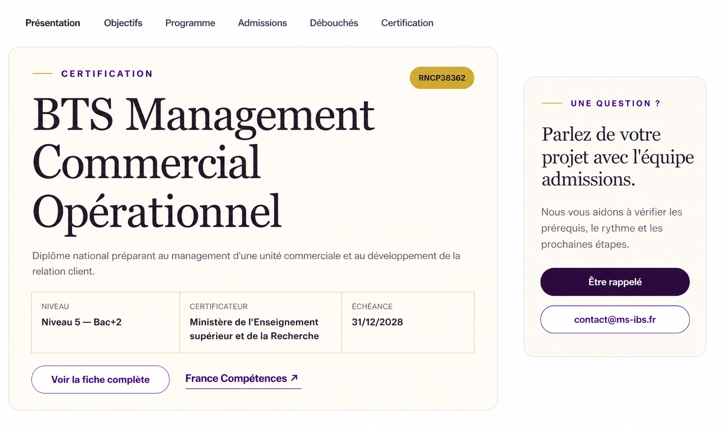Open the Débouchés tab
The width and height of the screenshot is (725, 426).
tap(334, 23)
